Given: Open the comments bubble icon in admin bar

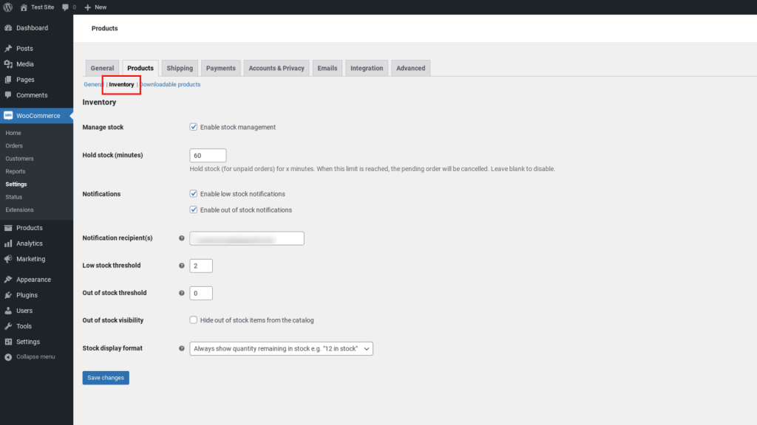Looking at the screenshot, I should 66,7.
